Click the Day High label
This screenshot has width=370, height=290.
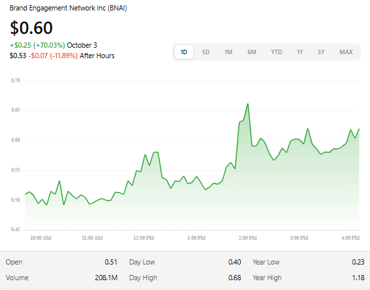143,278
